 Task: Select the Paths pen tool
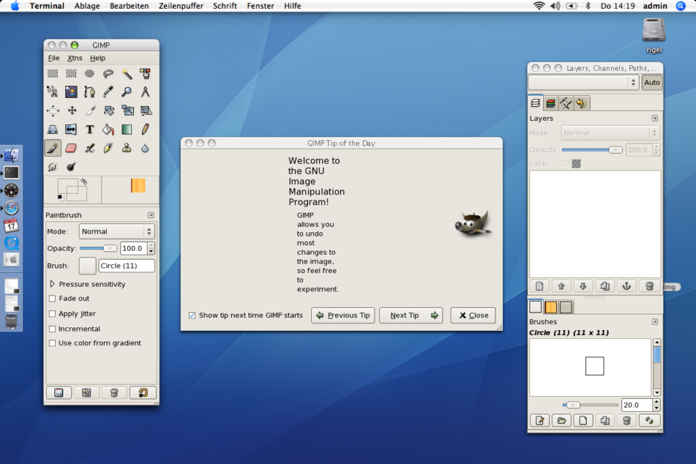(90, 92)
